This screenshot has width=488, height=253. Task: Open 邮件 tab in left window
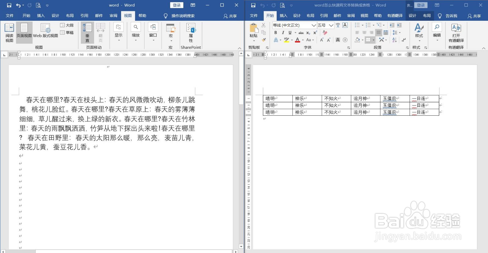(99, 16)
